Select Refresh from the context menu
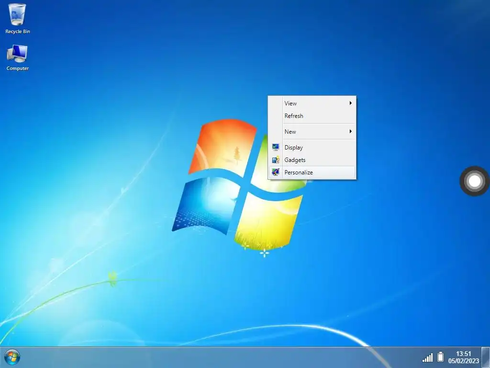This screenshot has height=368, width=490. click(x=312, y=116)
